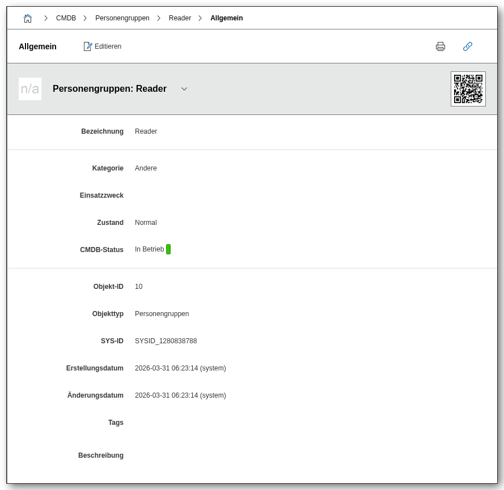Click the green CMDB-Status color indicator
This screenshot has width=504, height=490.
tap(168, 249)
